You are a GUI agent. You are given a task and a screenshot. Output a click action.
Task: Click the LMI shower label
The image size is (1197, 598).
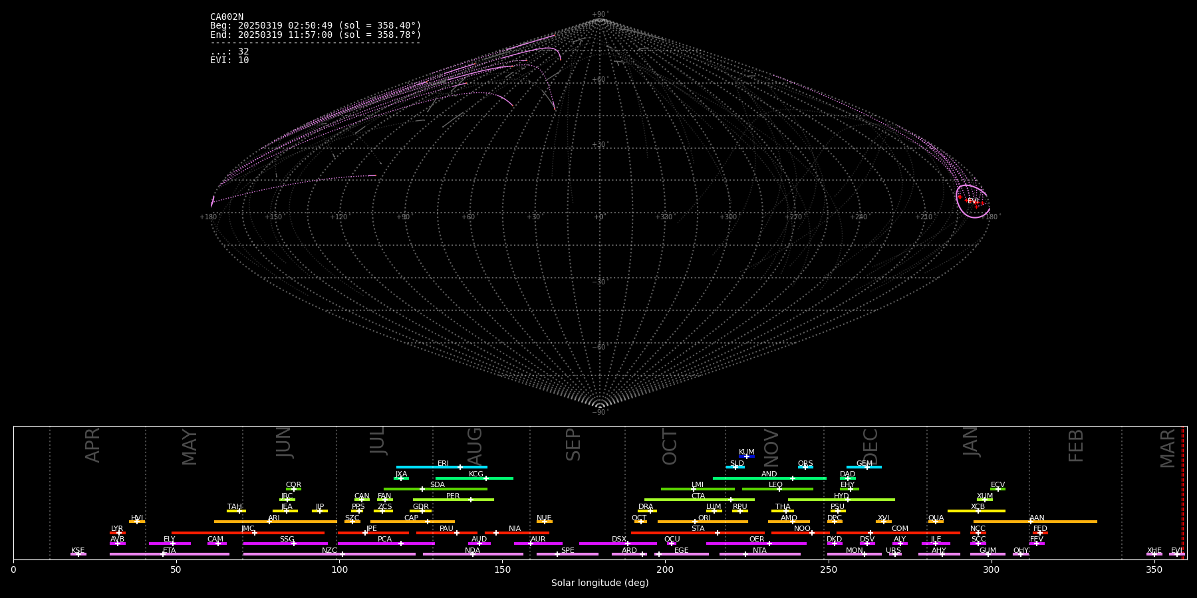(697, 485)
